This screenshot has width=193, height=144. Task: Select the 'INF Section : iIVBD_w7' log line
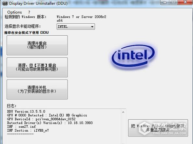pos(28,130)
